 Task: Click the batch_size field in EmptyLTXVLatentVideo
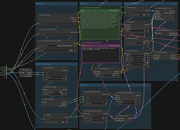coord(95,103)
